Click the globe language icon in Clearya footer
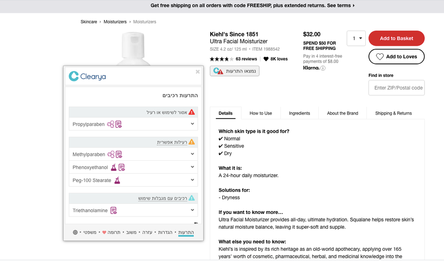444x261 pixels. 75,232
